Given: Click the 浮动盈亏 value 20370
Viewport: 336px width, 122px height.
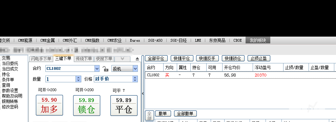Looking at the screenshot, I should 260,75.
